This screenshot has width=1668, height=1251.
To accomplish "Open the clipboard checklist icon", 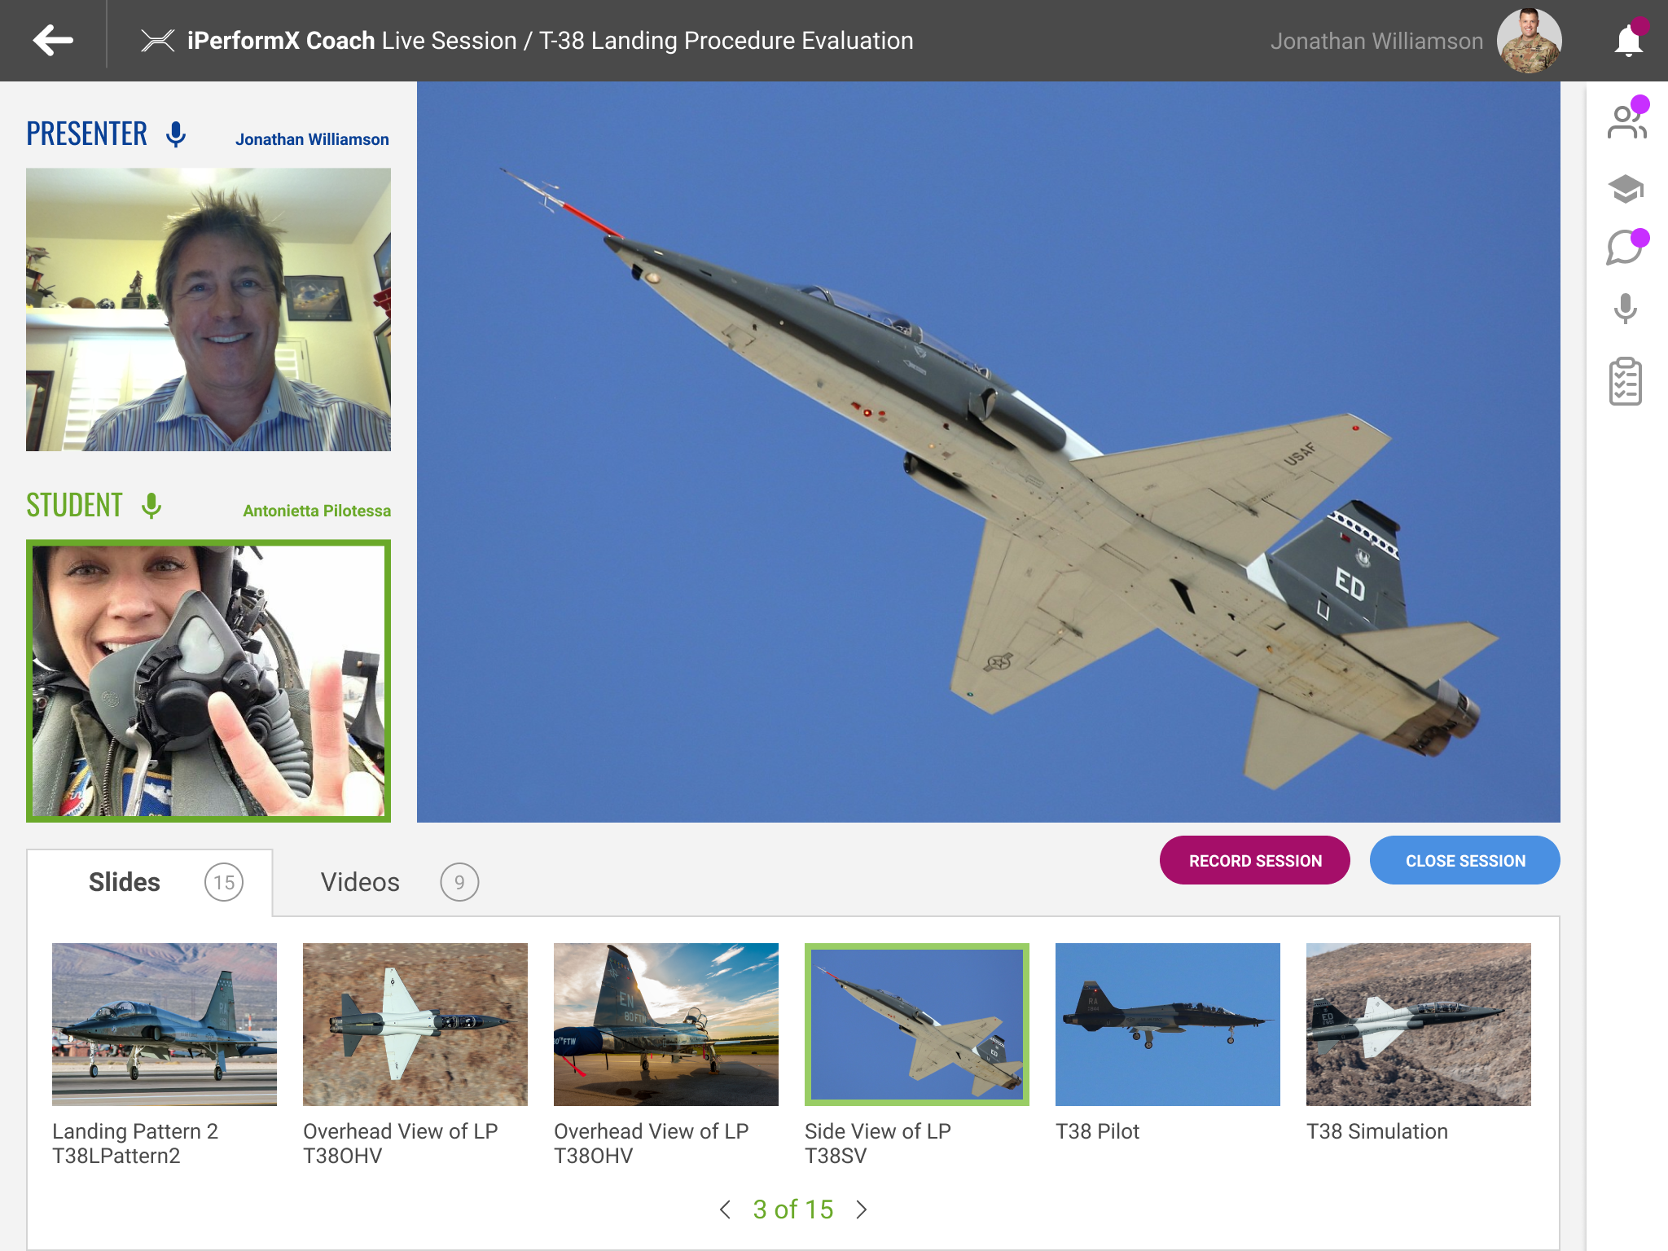I will (x=1625, y=381).
